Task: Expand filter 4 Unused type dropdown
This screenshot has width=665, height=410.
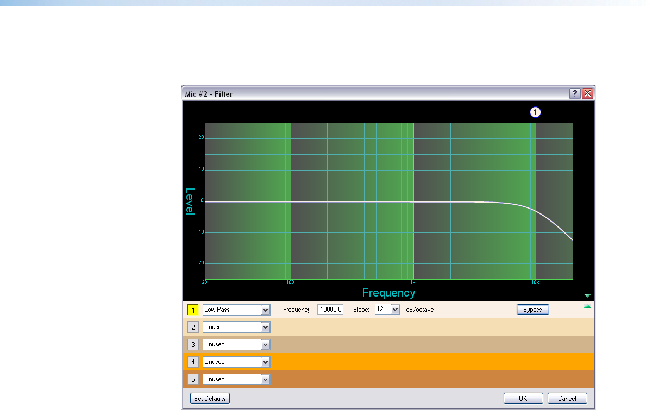Action: pos(265,362)
